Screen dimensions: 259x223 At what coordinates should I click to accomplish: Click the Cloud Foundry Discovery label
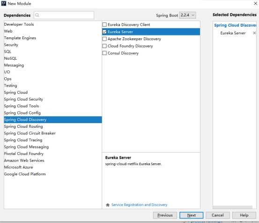point(130,46)
